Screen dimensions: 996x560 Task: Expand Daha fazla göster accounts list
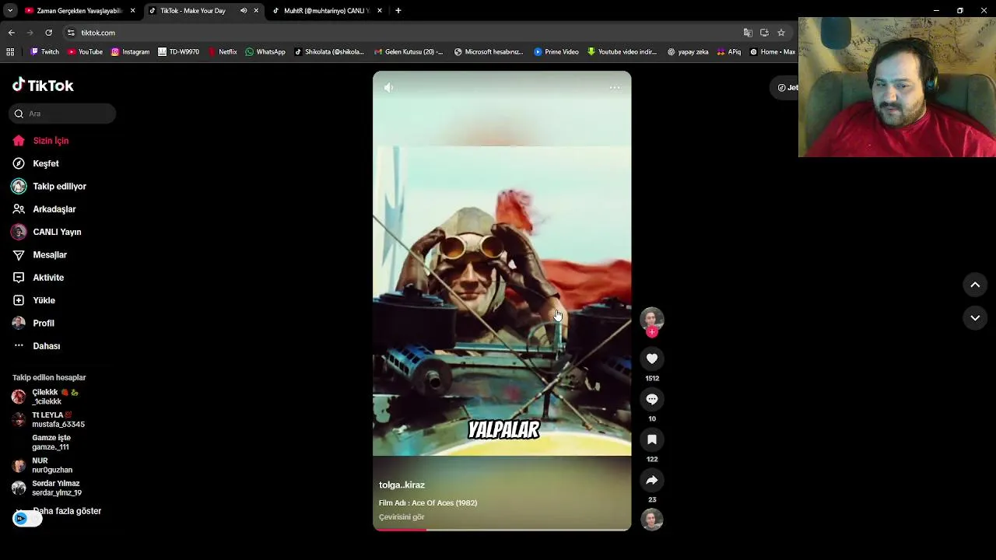point(67,511)
